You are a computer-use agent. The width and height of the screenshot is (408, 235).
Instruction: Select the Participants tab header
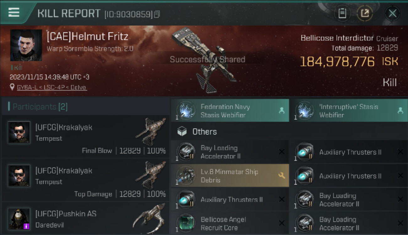tap(40, 107)
